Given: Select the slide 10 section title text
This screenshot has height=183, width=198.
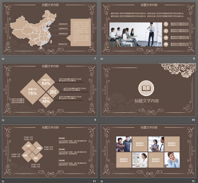Looking at the screenshot, I should pyautogui.click(x=146, y=101).
